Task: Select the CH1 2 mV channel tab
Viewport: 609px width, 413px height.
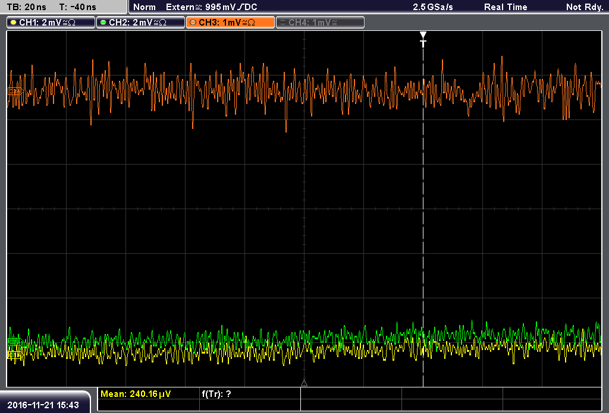Action: (51, 22)
